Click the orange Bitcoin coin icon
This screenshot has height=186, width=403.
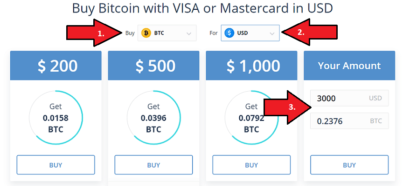click(146, 33)
